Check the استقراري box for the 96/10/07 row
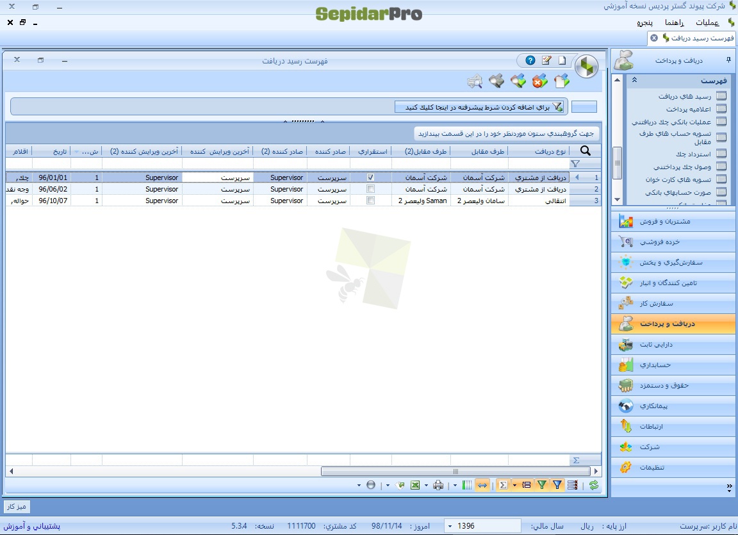 coord(371,201)
